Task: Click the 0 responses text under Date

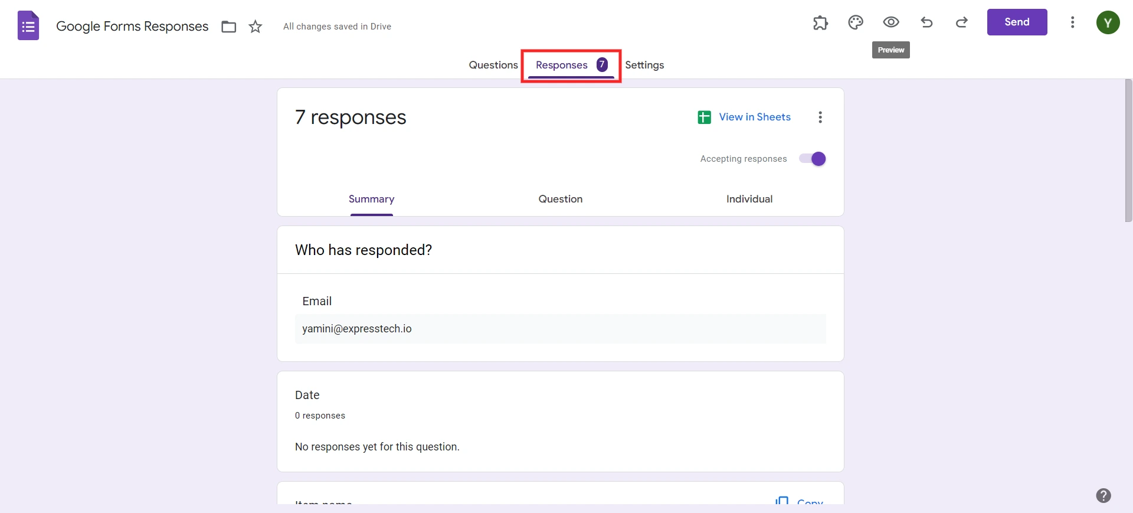Action: (x=320, y=416)
